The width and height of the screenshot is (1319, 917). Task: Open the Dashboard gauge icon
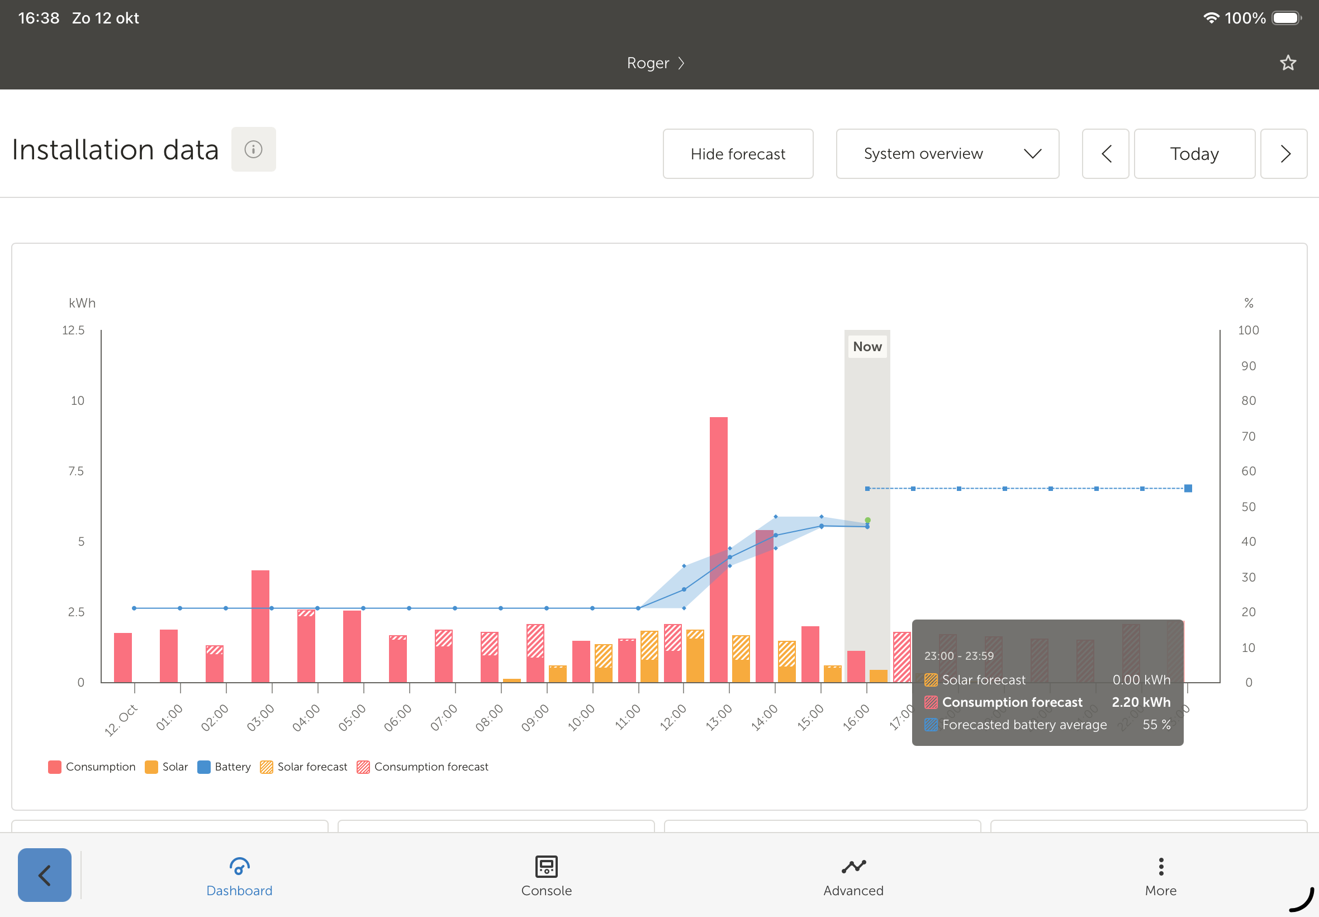click(239, 866)
